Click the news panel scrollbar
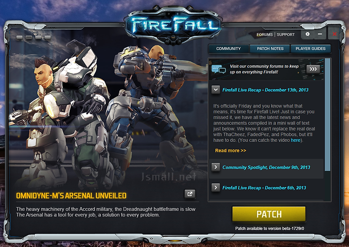 [327, 115]
